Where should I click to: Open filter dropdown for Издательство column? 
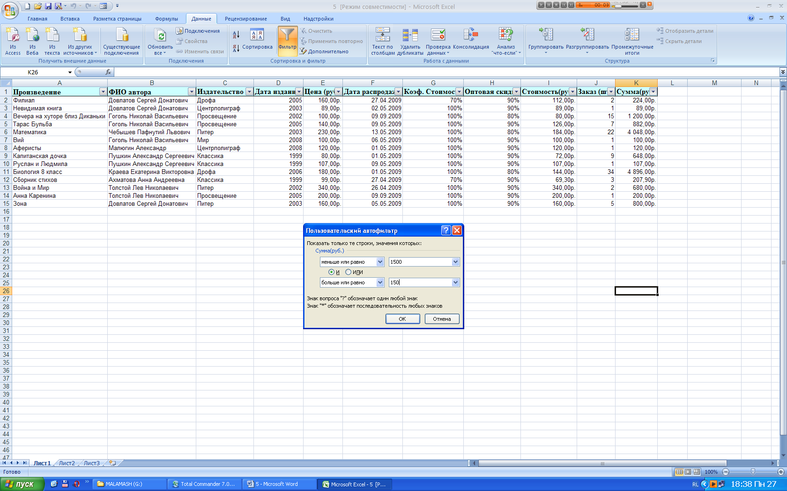(x=249, y=92)
